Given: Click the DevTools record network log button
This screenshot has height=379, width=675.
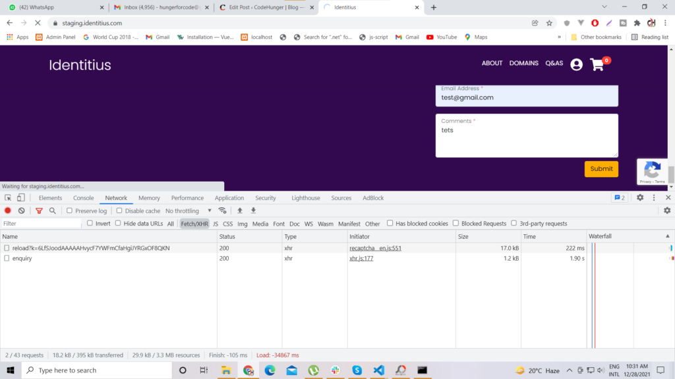Looking at the screenshot, I should tap(8, 211).
